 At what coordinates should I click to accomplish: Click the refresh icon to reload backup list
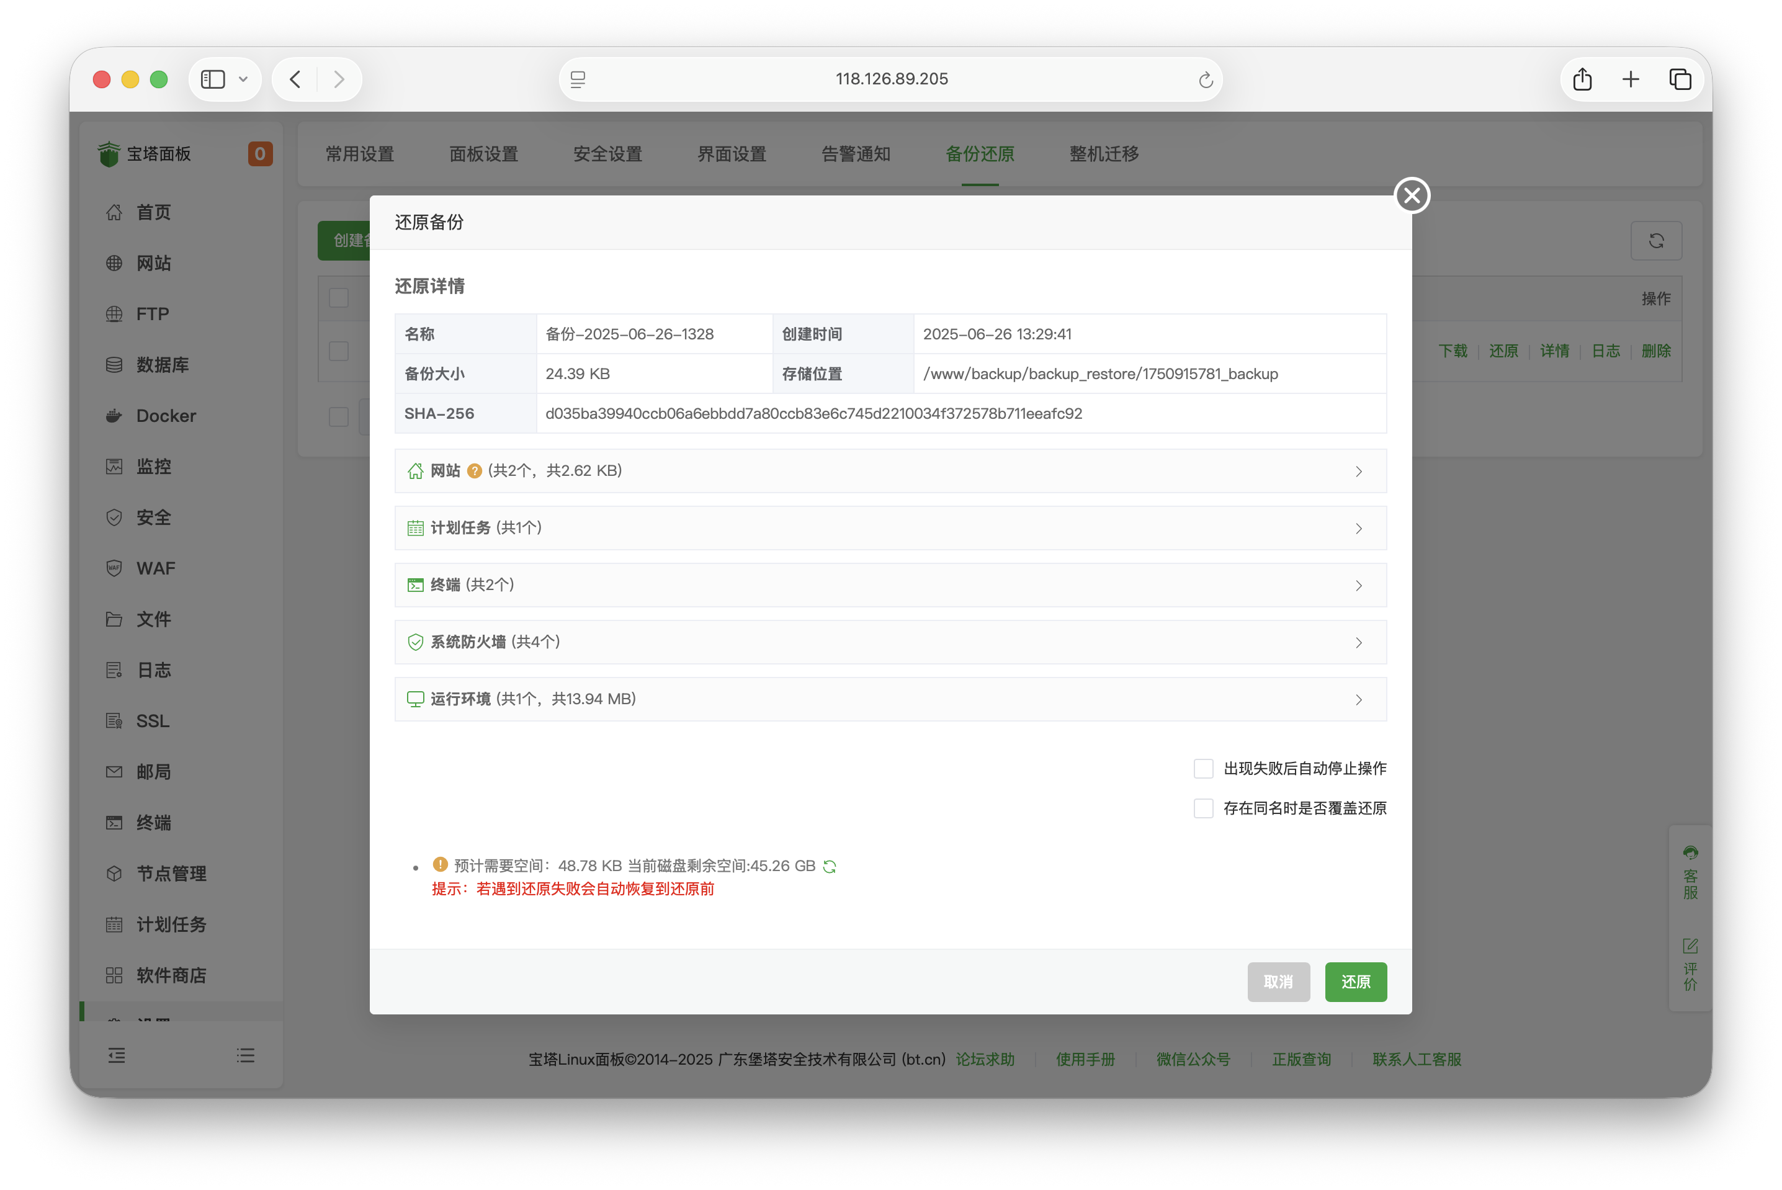1657,241
